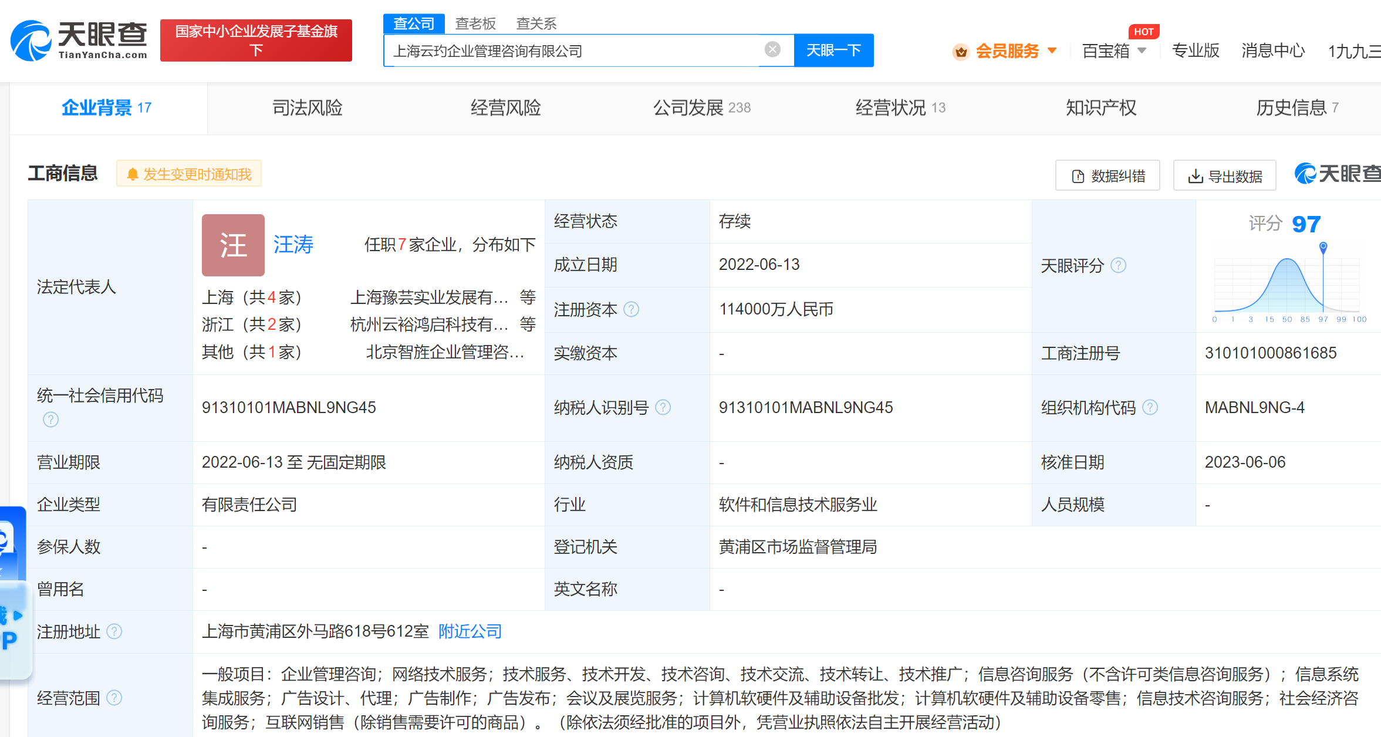Clear the search box with the X icon
The width and height of the screenshot is (1381, 737).
(x=772, y=50)
